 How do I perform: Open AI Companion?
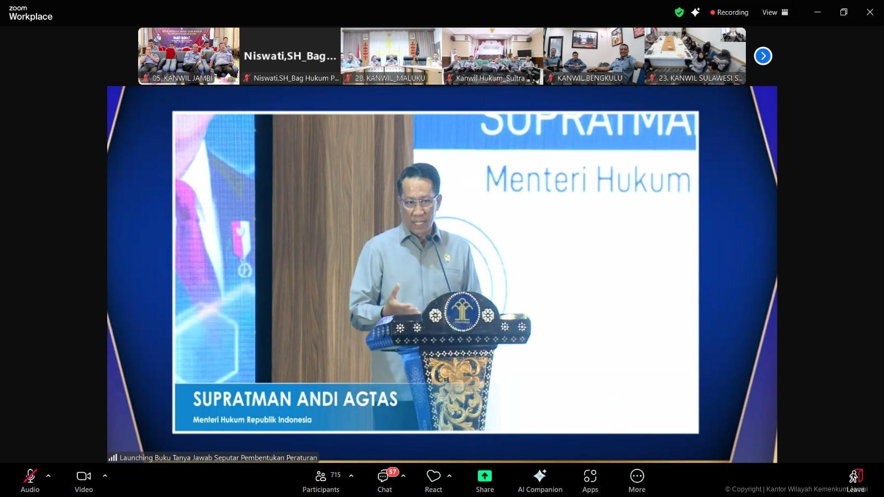pos(540,480)
